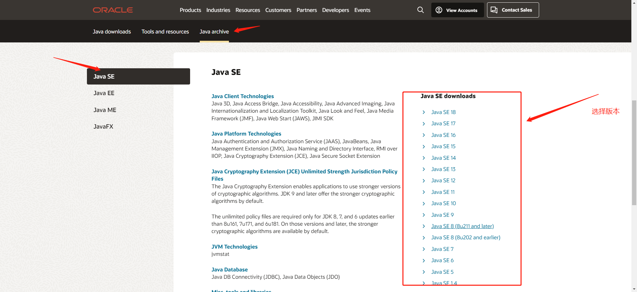The image size is (637, 292).
Task: Open the Java Database link
Action: point(230,269)
